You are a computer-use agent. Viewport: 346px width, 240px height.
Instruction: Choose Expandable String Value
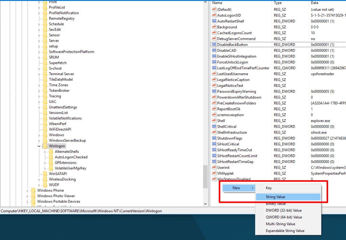pos(288,231)
